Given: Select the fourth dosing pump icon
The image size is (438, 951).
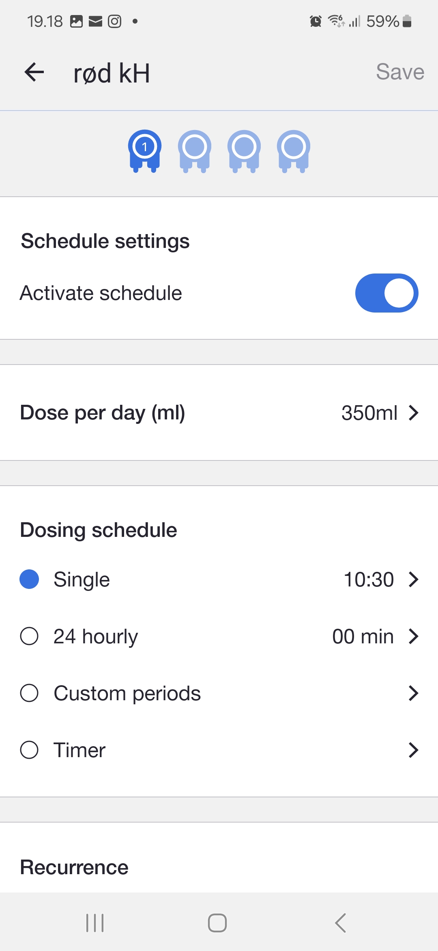Looking at the screenshot, I should [x=294, y=150].
